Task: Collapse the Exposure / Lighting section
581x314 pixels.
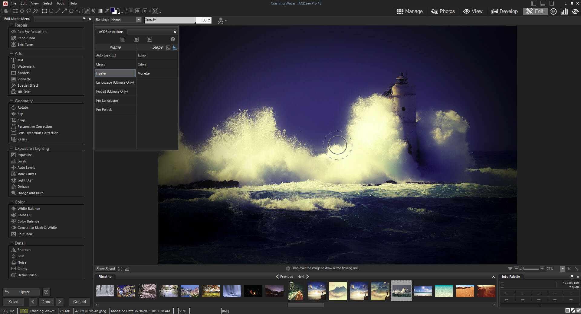Action: point(11,148)
